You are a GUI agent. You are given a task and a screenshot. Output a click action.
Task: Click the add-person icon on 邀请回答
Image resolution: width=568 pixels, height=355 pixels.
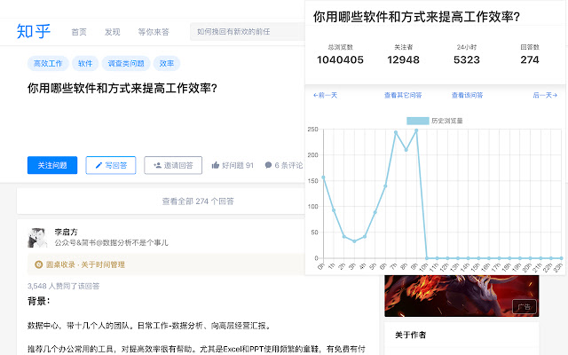156,165
